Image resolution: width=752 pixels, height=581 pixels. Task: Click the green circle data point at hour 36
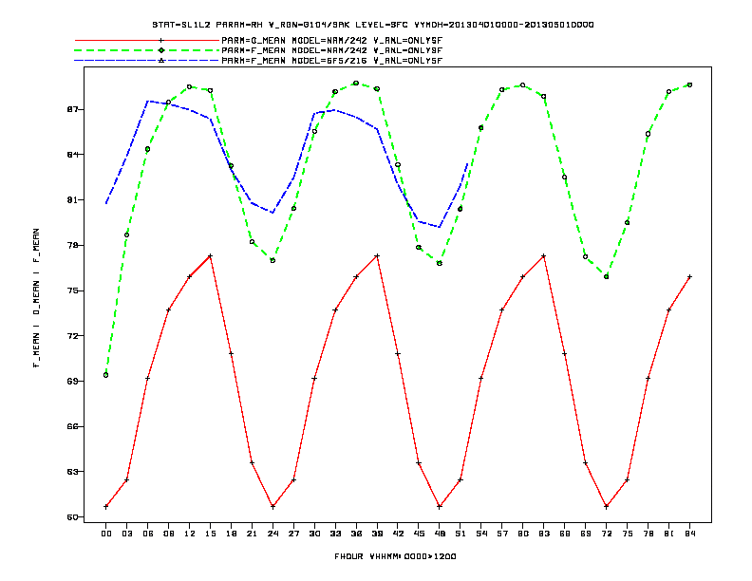point(356,83)
